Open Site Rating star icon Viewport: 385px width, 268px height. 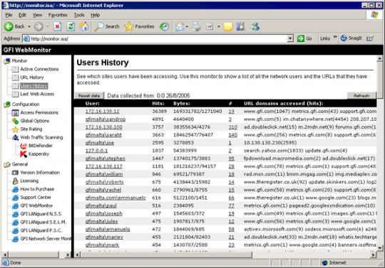pyautogui.click(x=15, y=129)
